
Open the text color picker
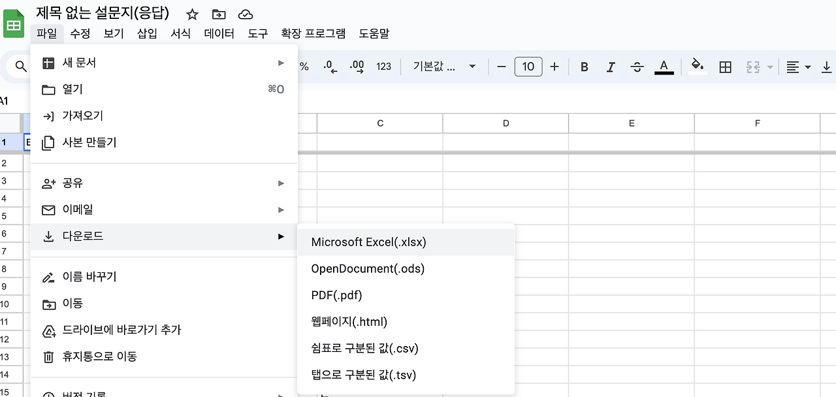tap(664, 66)
